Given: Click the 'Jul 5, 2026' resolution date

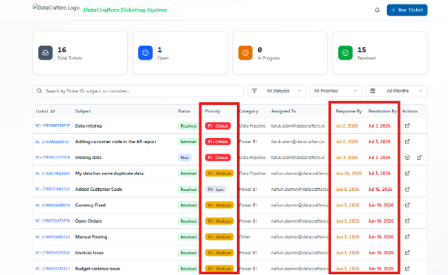Looking at the screenshot, I should tap(379, 173).
